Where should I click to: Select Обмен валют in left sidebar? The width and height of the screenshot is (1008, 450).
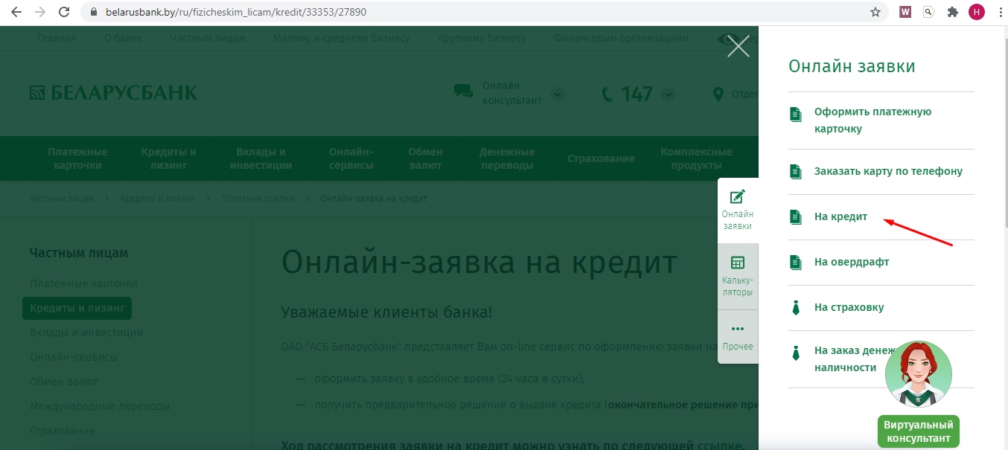(64, 382)
